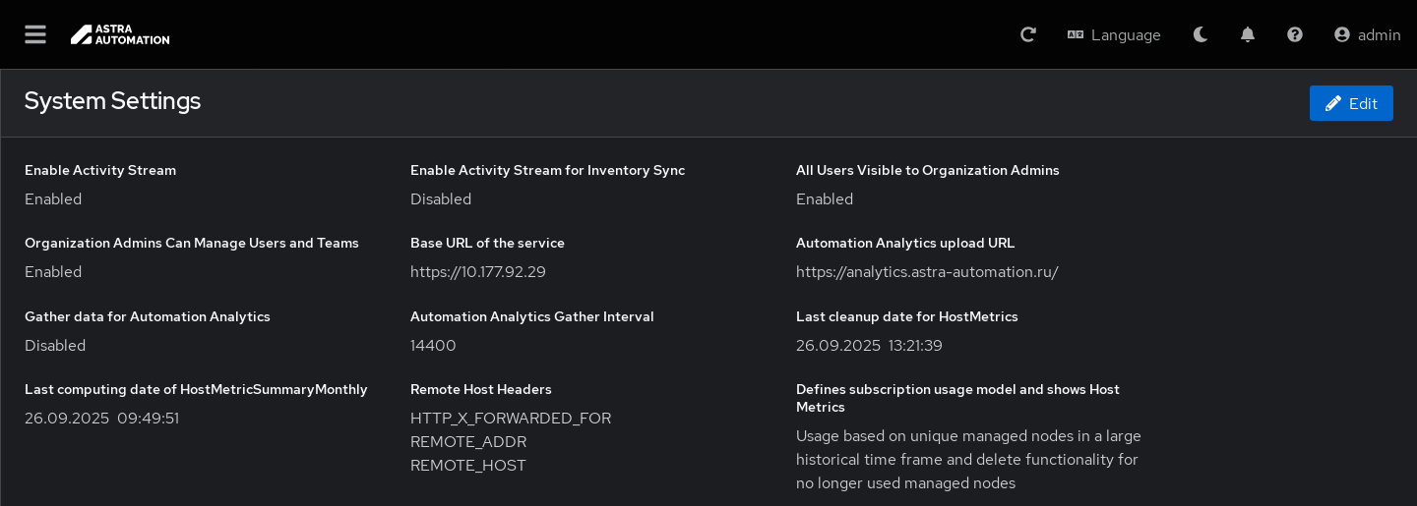
Task: Select the HTTP_X_FORWARDED_FOR header entry
Action: pyautogui.click(x=511, y=419)
